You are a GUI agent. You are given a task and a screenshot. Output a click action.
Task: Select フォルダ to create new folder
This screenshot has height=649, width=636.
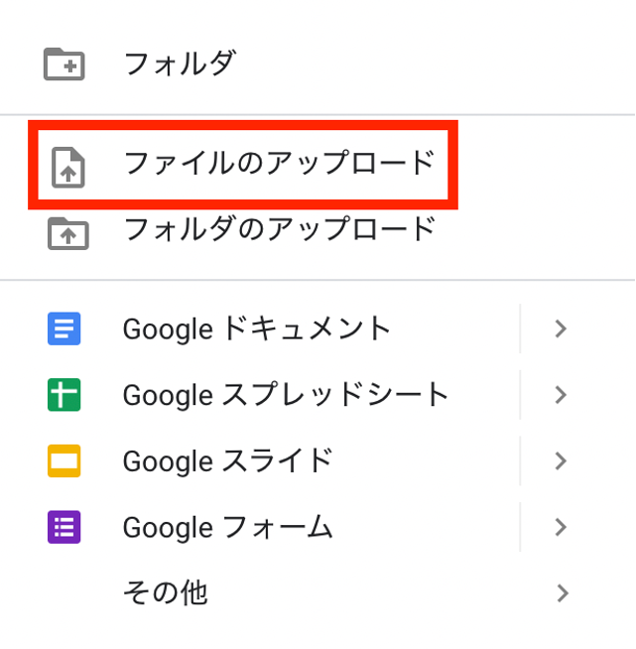[180, 65]
